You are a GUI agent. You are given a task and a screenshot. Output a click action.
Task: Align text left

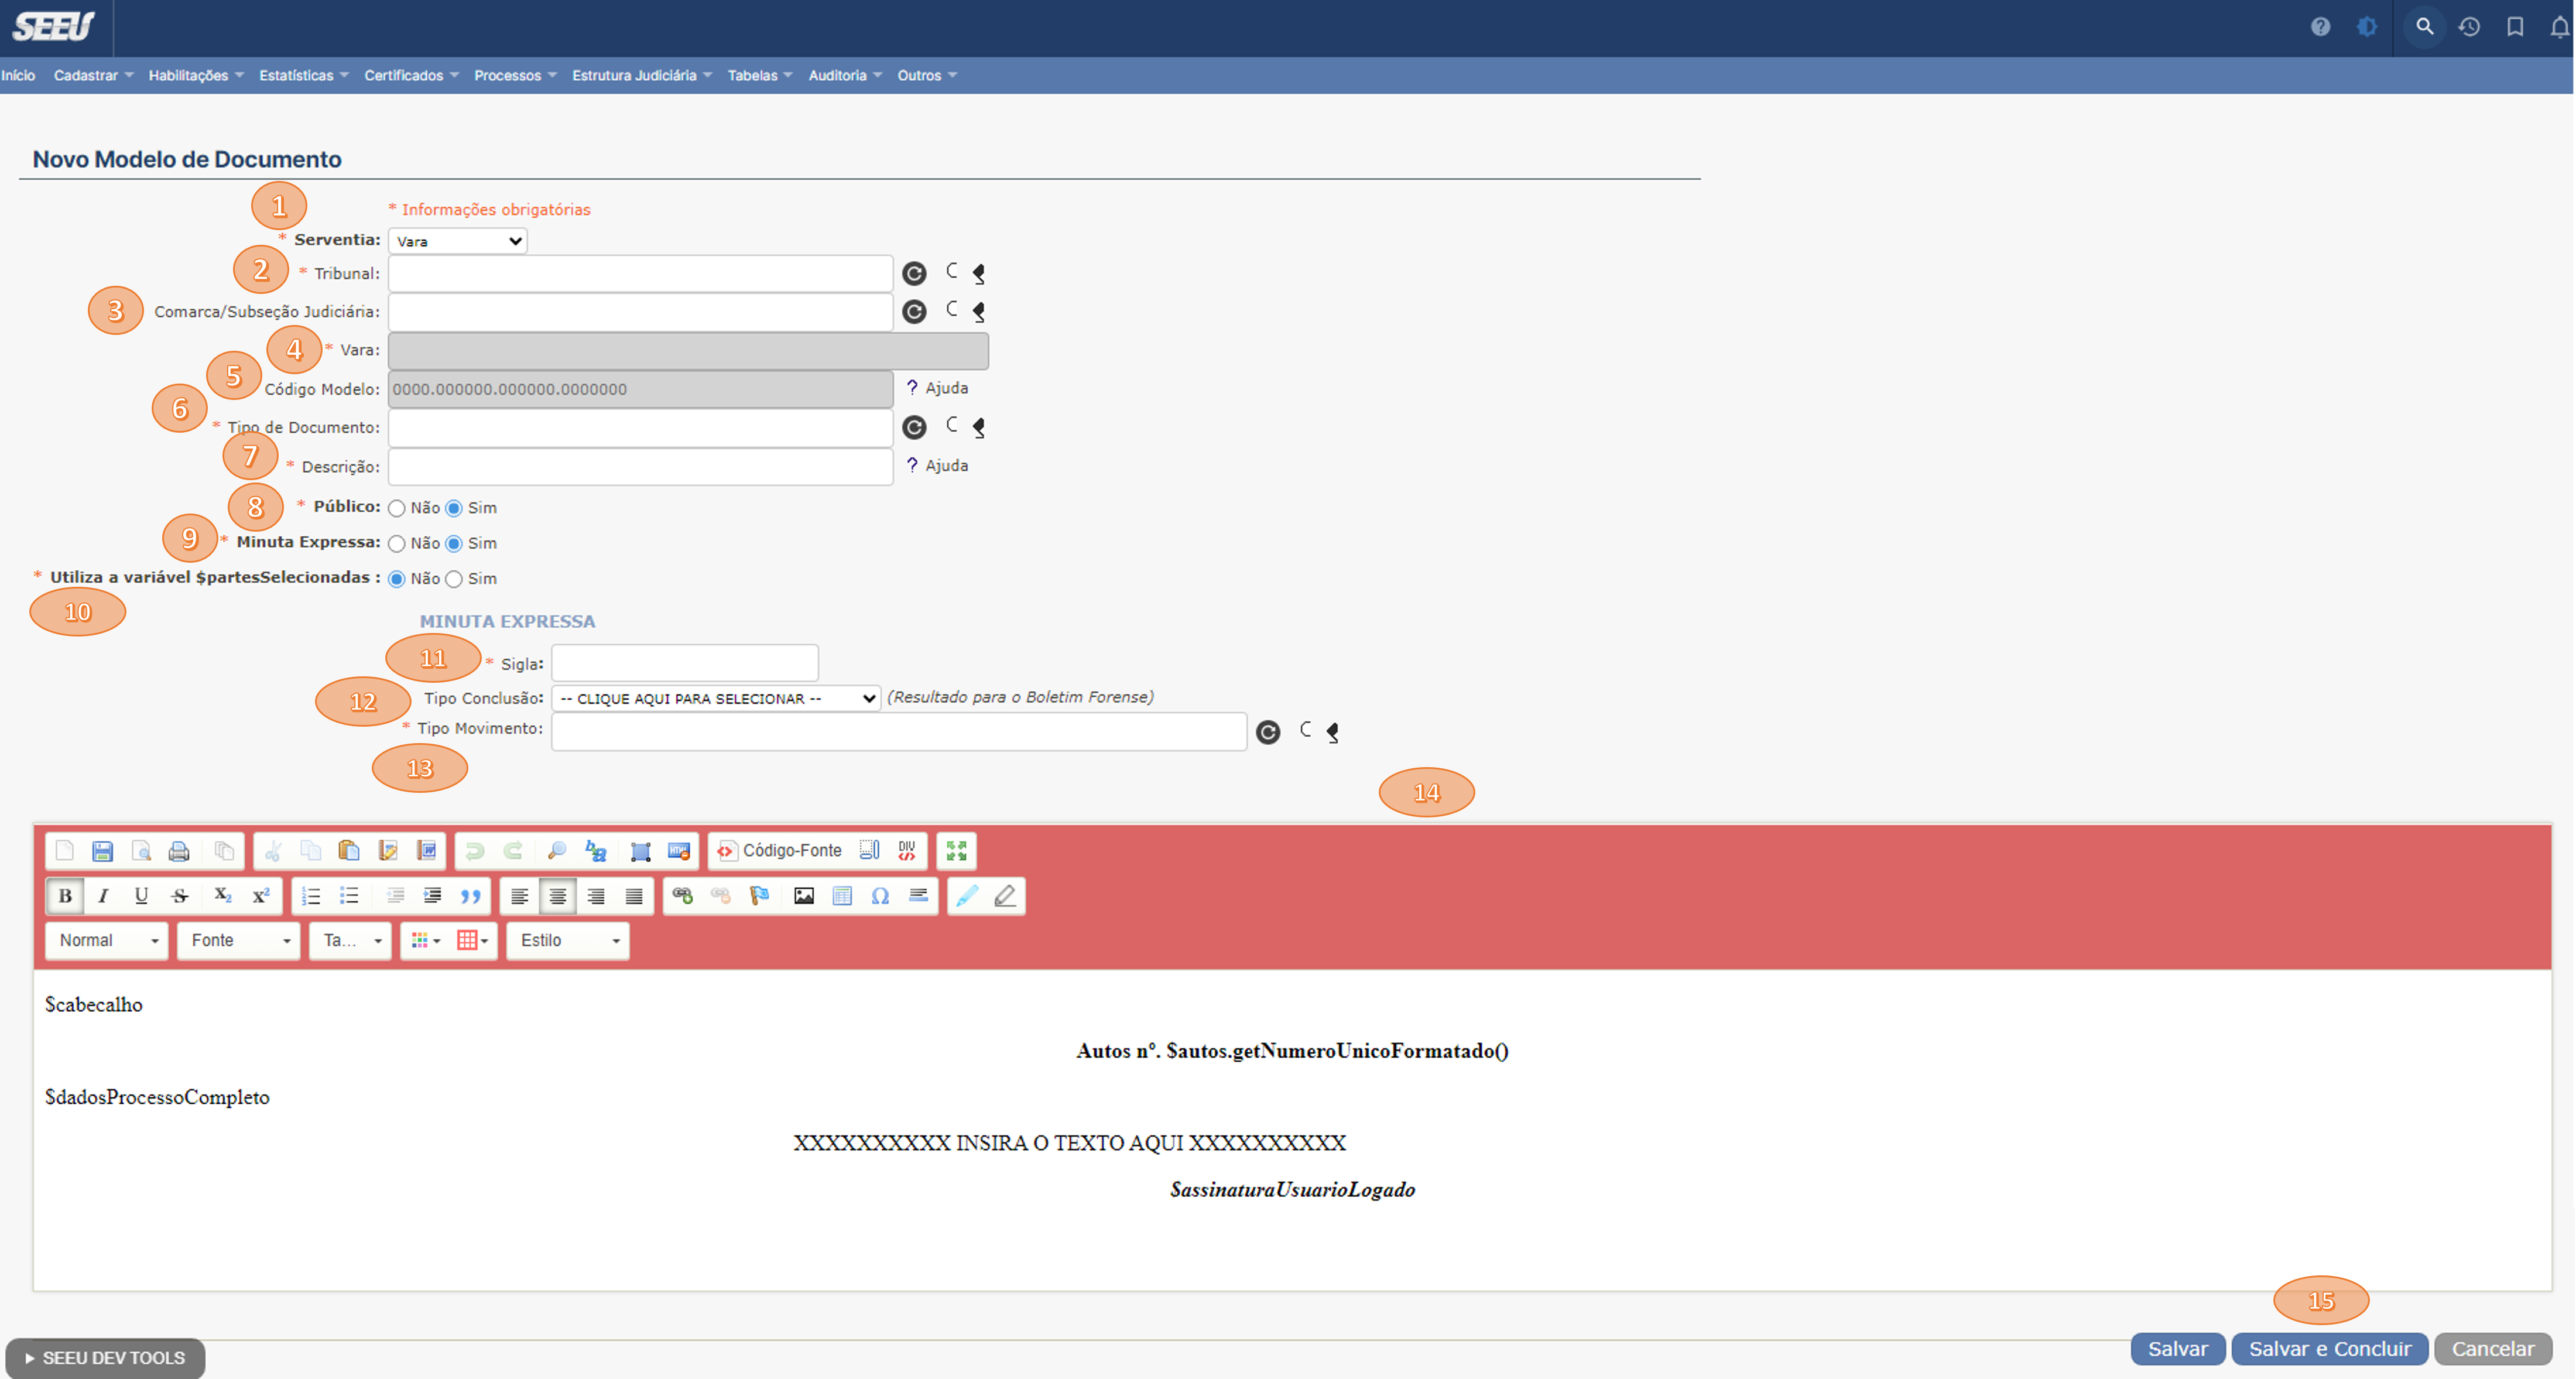[x=519, y=896]
